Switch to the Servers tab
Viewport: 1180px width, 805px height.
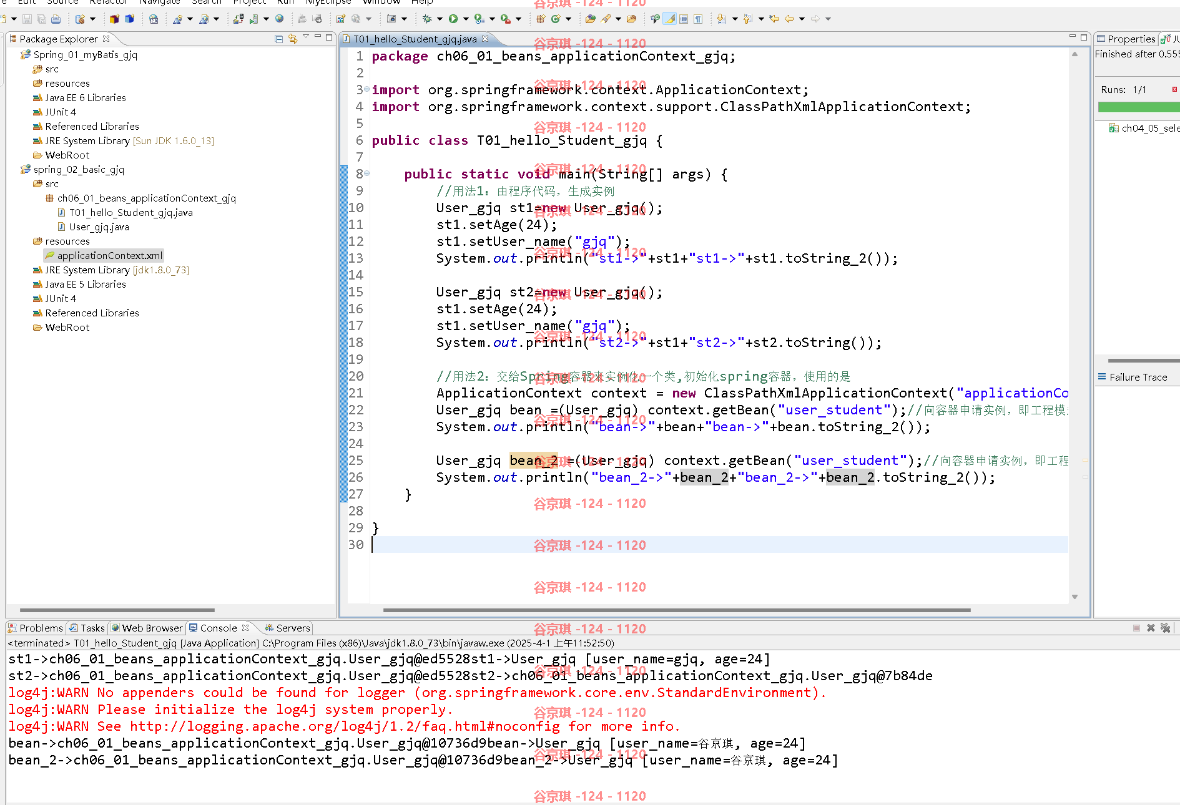(x=287, y=628)
